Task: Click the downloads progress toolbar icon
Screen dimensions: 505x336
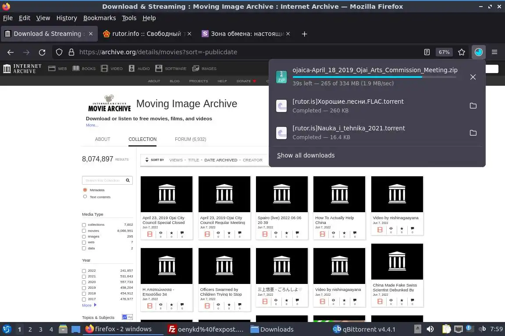Action: pos(479,52)
